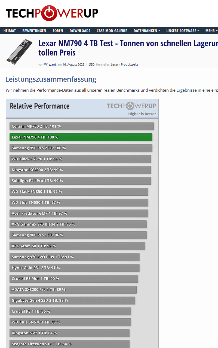The height and width of the screenshot is (348, 218).
Task: Open CASE MOD GALERIE
Action: [x=112, y=31]
